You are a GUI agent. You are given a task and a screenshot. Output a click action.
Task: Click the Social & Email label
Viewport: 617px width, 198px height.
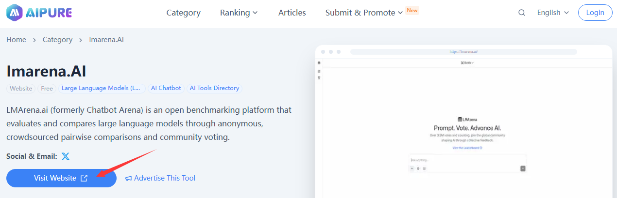point(32,156)
